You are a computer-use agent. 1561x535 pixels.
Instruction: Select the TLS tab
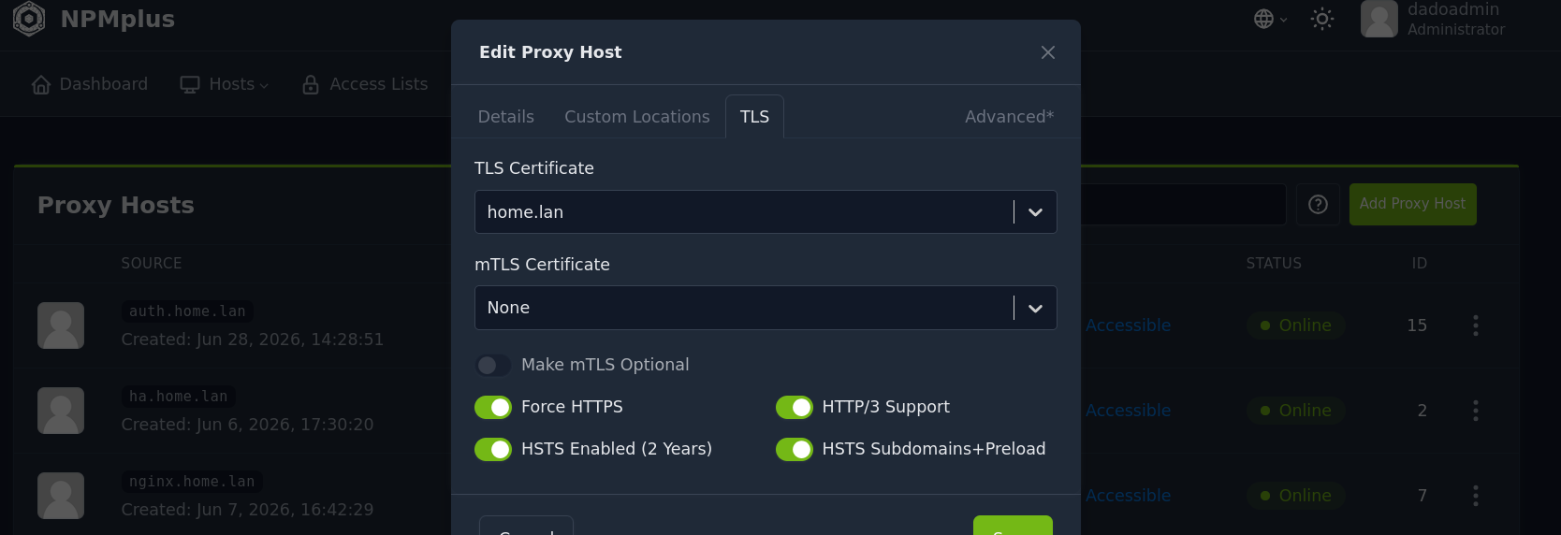pyautogui.click(x=754, y=117)
